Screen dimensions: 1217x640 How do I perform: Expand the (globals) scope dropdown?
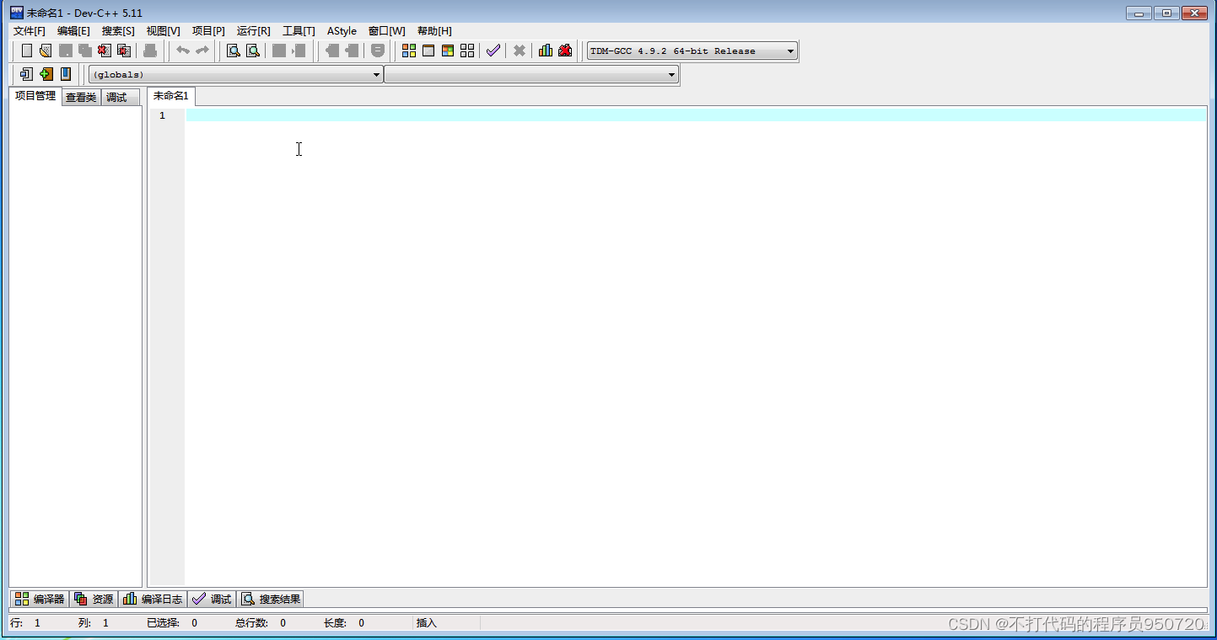(x=236, y=75)
